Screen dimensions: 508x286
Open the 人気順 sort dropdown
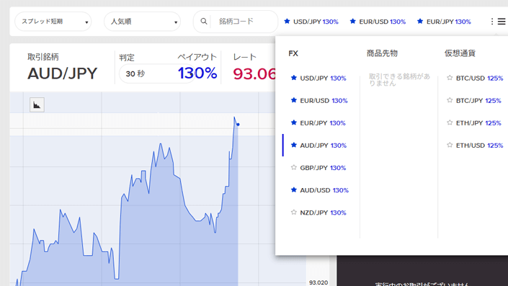[x=142, y=22]
